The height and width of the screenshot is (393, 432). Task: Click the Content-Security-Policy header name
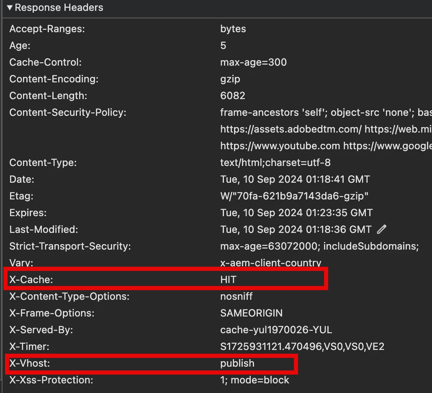[x=68, y=112]
